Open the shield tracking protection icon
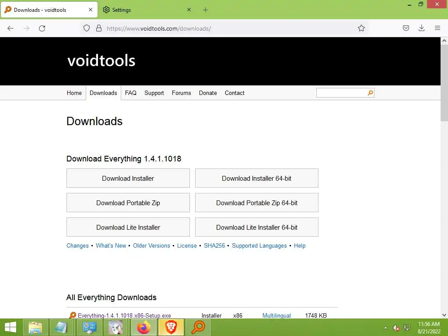Viewport: 448px width, 336px height. 87,28
